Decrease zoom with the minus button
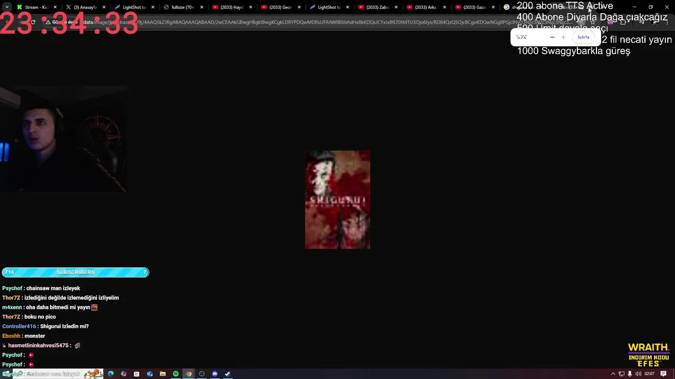Screen dimensions: 675x379 point(552,37)
